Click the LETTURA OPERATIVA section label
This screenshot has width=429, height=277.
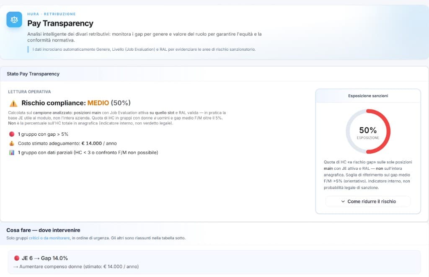(x=29, y=91)
